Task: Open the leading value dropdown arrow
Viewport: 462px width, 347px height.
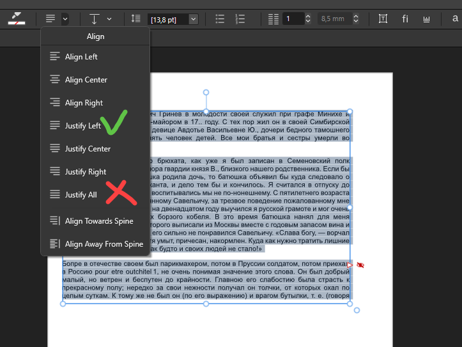Action: (193, 19)
